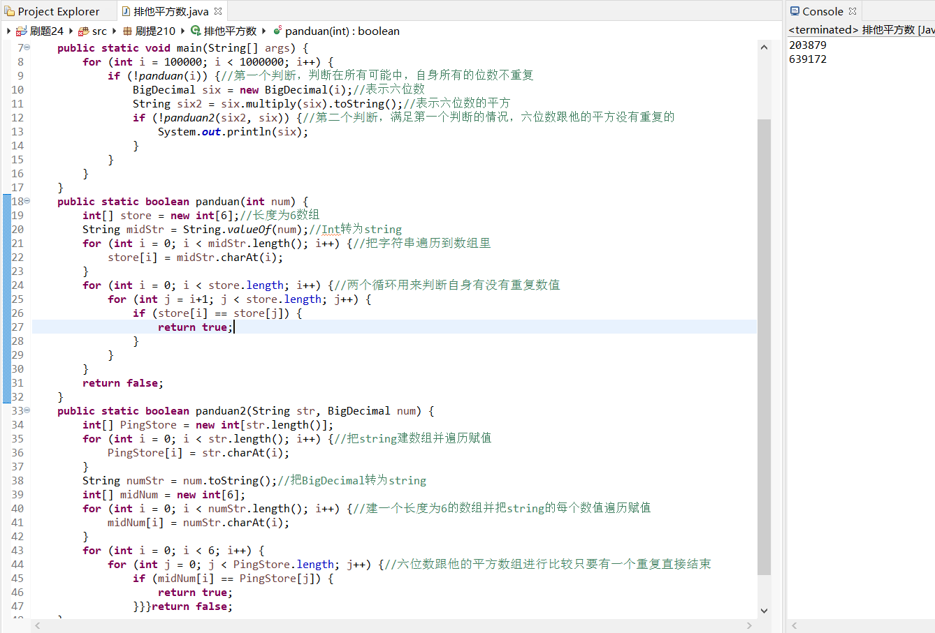Collapse the panduan method fold at line 18
The width and height of the screenshot is (935, 633).
[x=27, y=201]
